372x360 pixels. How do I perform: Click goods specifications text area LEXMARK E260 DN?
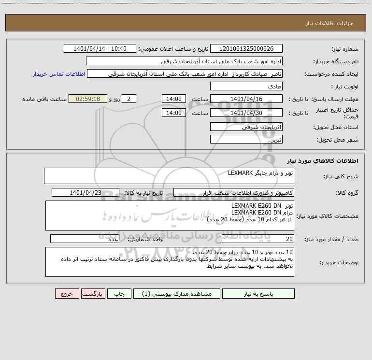(170, 216)
